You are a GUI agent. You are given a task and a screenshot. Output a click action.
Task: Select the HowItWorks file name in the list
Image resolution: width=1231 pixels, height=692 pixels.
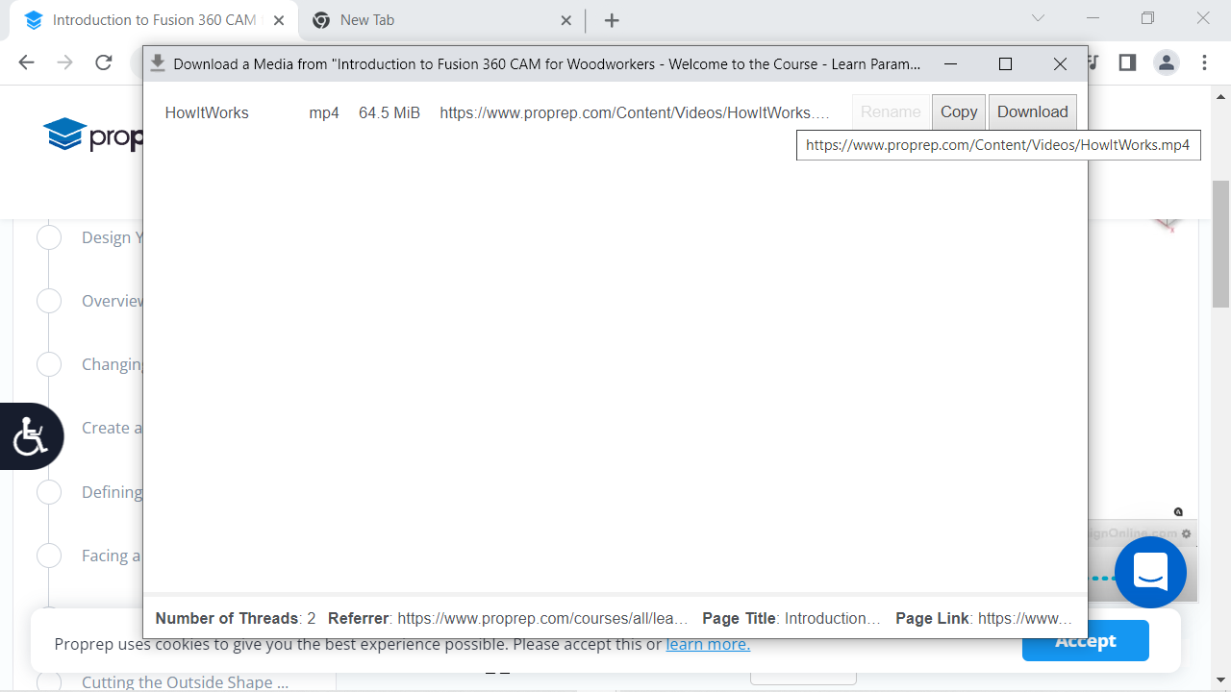tap(207, 112)
